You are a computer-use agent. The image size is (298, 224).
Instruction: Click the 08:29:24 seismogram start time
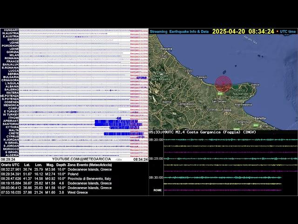pyautogui.click(x=8, y=159)
